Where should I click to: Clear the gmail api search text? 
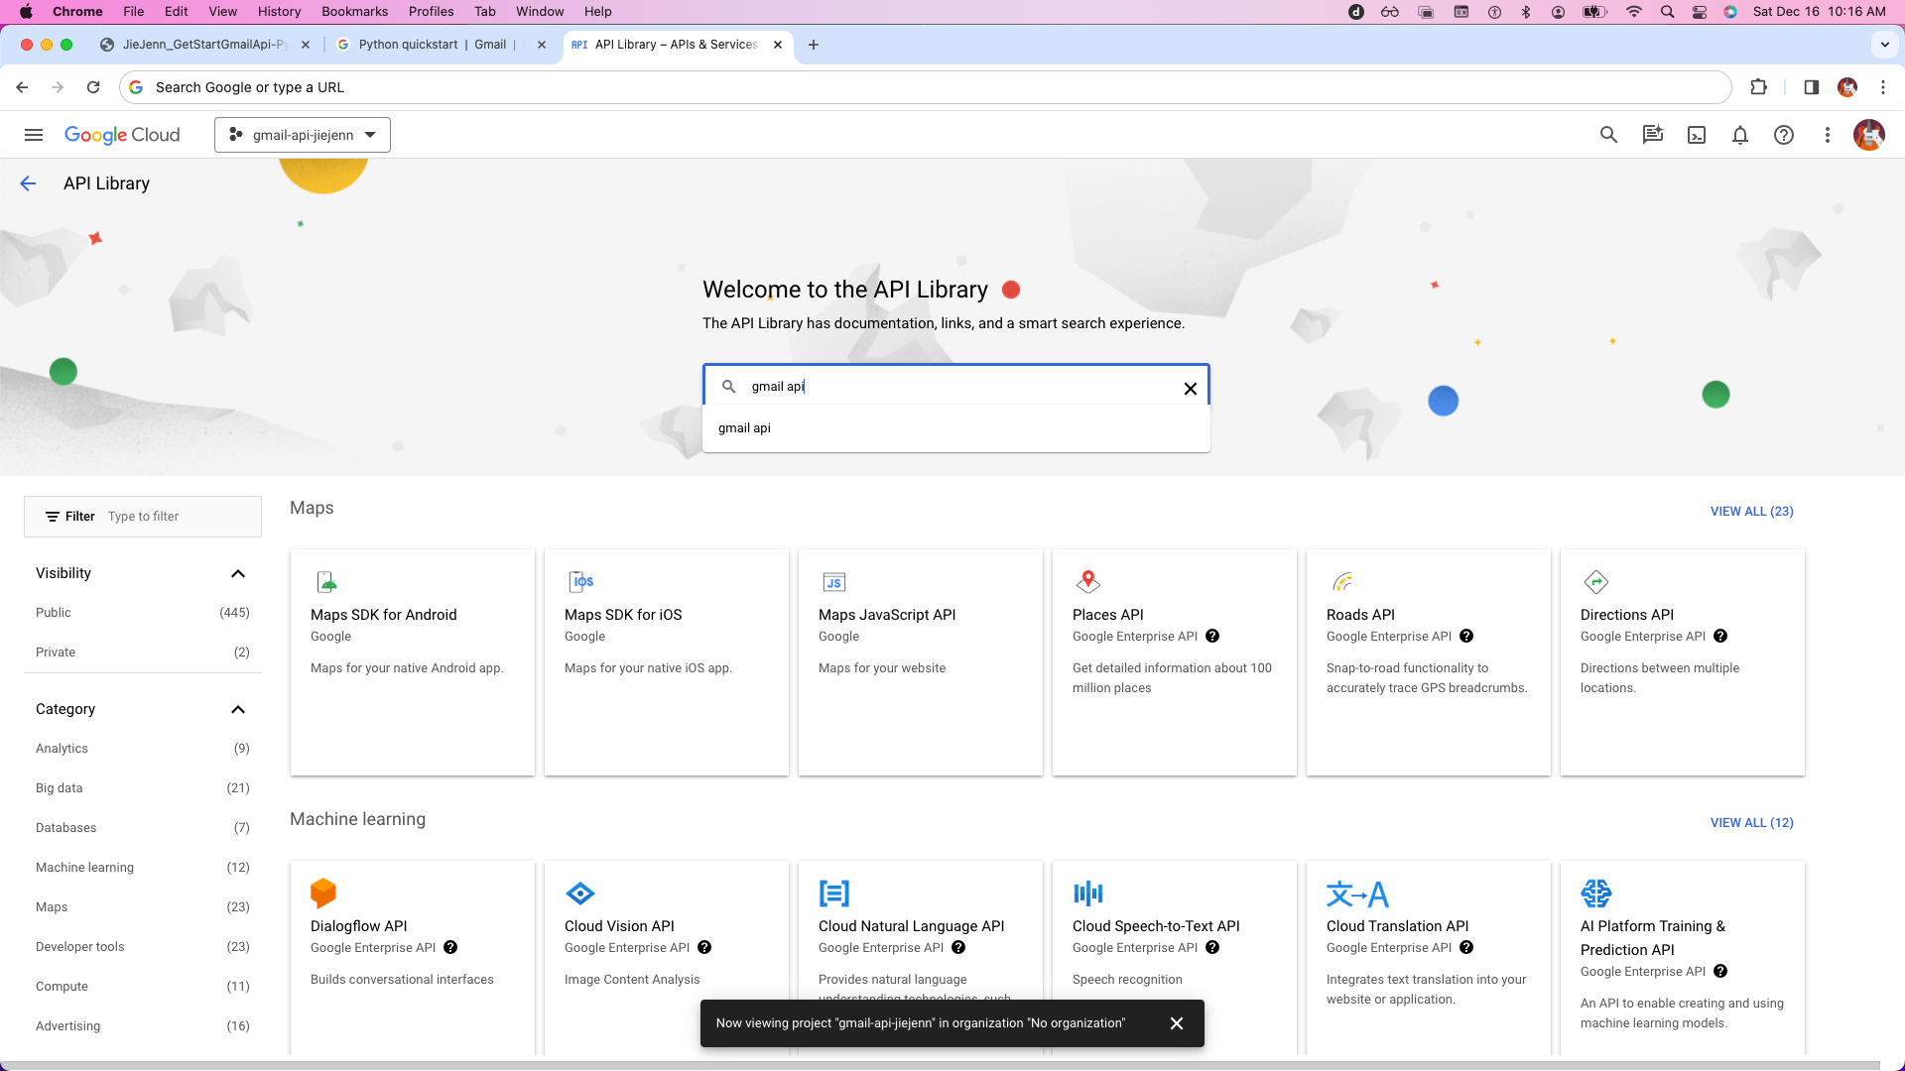1191,389
